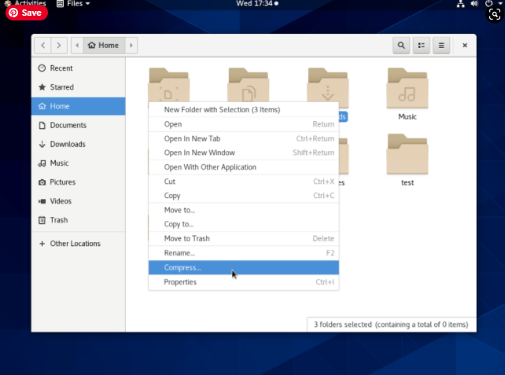Choose Cut from the context menu
This screenshot has height=375, width=505.
[x=244, y=182]
